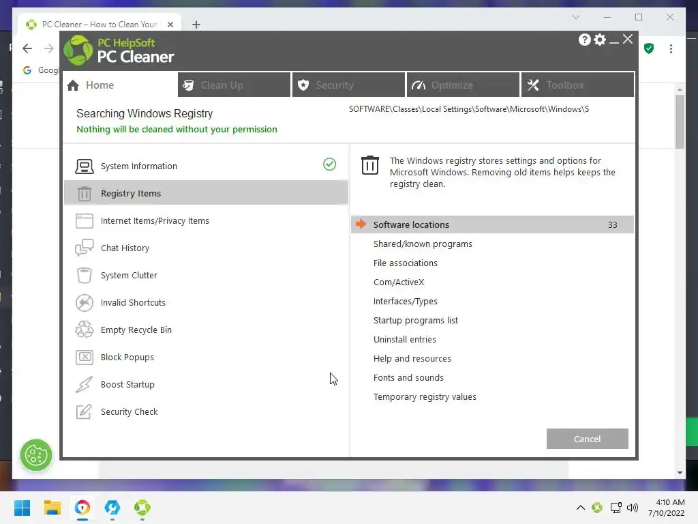Select System Information list item

(206, 166)
